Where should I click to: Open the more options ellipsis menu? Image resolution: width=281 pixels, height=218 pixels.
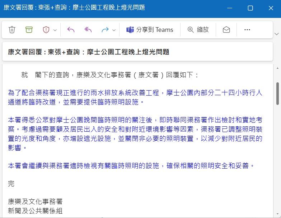tap(247, 30)
